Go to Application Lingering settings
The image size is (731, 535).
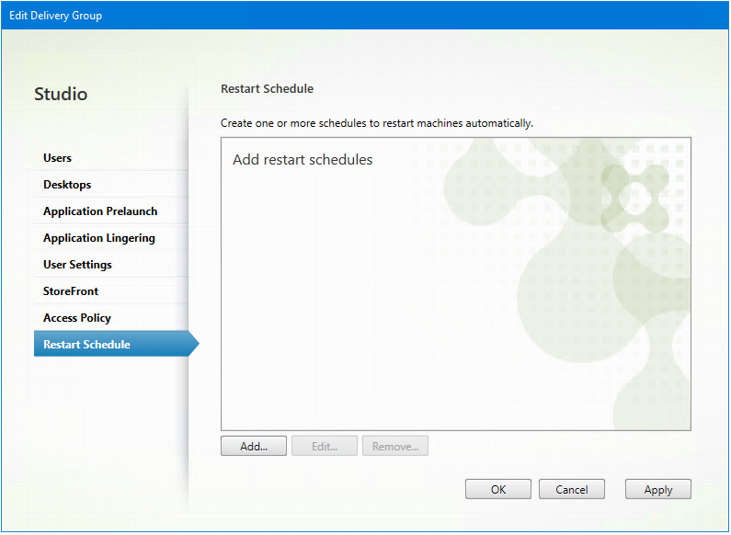pyautogui.click(x=99, y=238)
